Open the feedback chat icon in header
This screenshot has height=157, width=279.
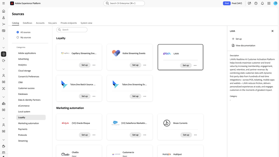(x=249, y=3)
